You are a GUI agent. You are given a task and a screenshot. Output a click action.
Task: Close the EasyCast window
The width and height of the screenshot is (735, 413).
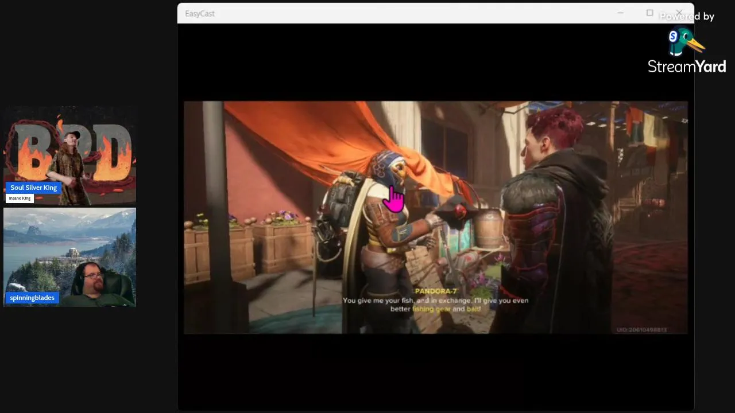pos(679,13)
